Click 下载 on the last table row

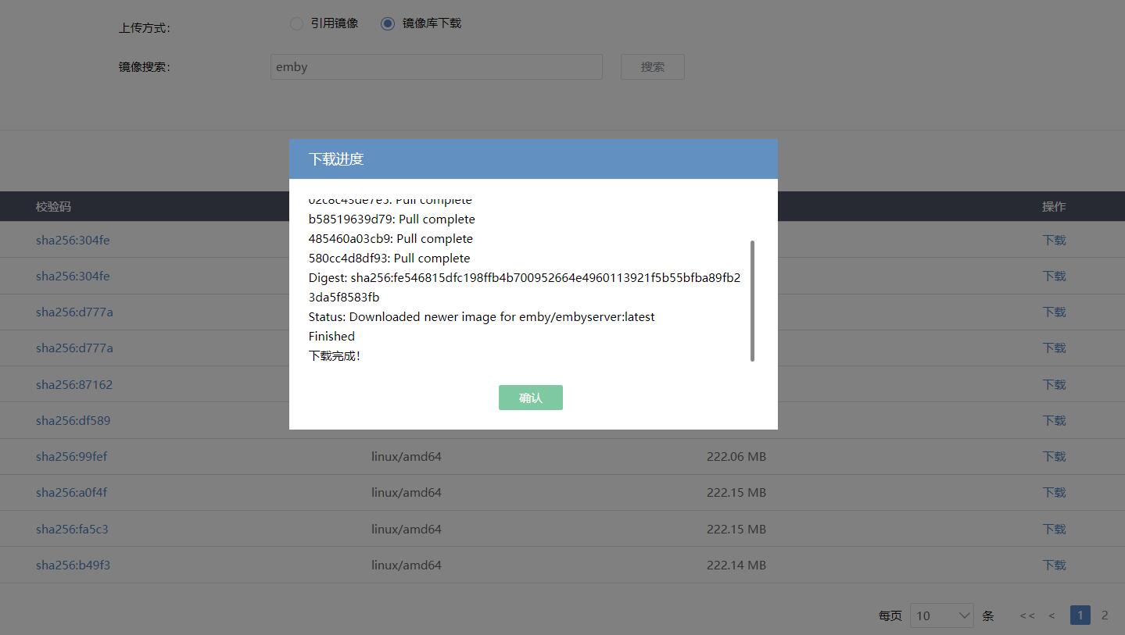pos(1053,565)
